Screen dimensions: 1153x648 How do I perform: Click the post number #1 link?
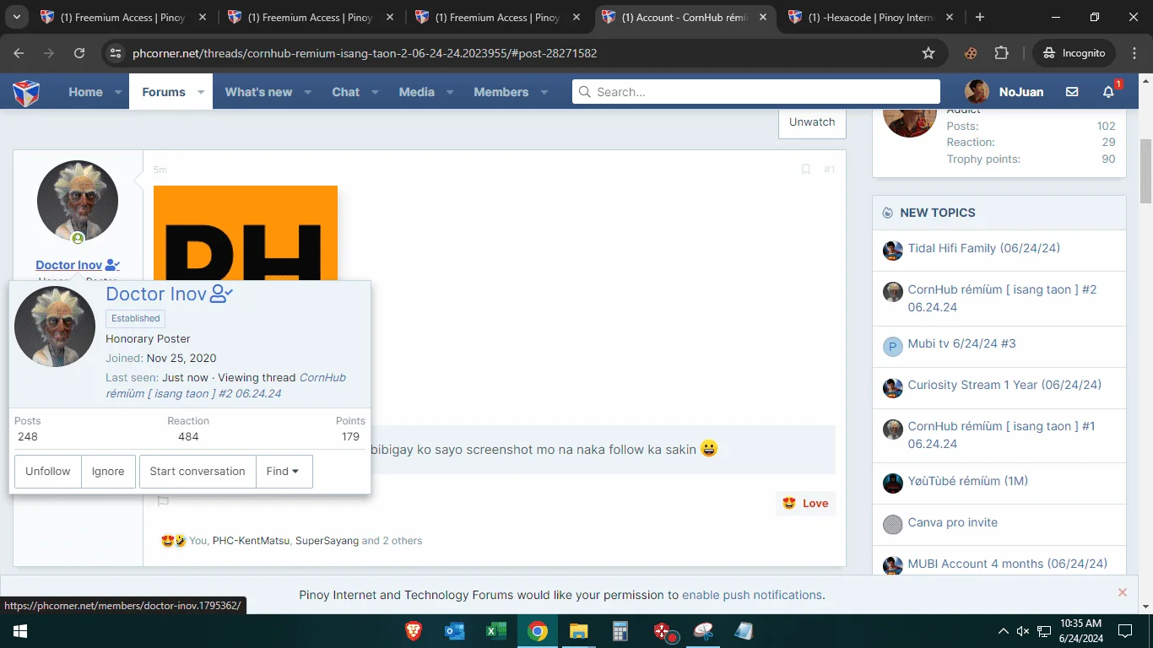pos(829,170)
